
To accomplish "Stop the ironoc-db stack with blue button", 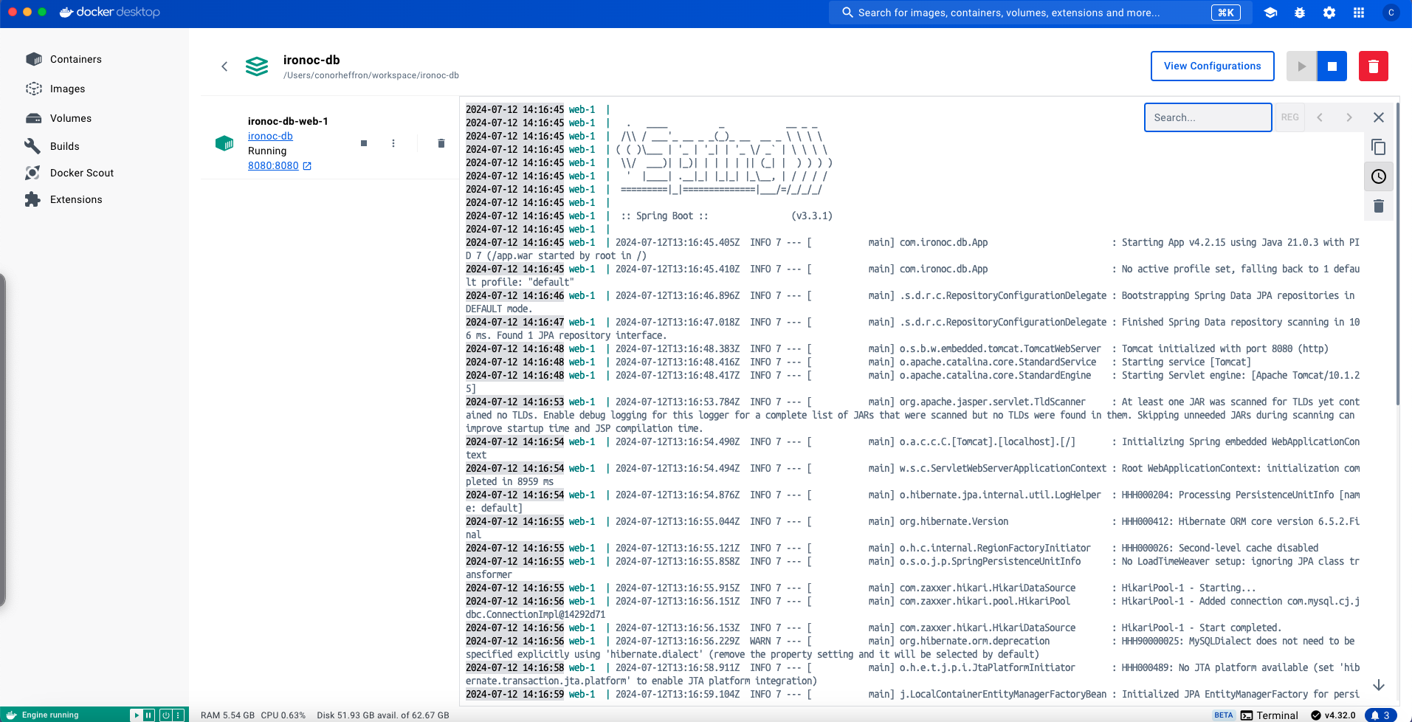I will tap(1332, 66).
